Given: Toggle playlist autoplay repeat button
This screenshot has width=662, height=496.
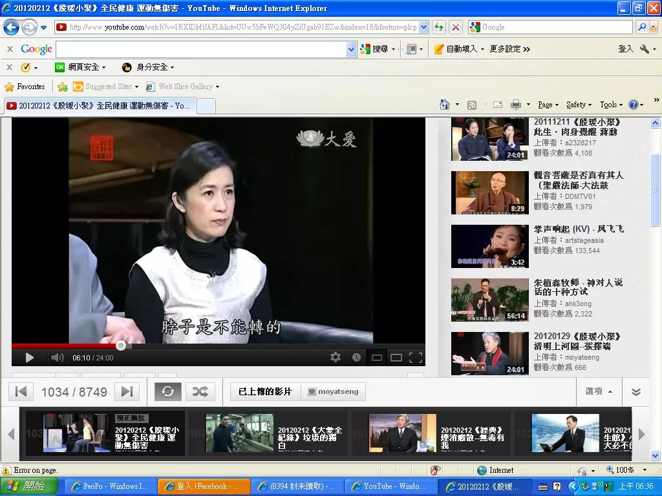Looking at the screenshot, I should coord(167,391).
